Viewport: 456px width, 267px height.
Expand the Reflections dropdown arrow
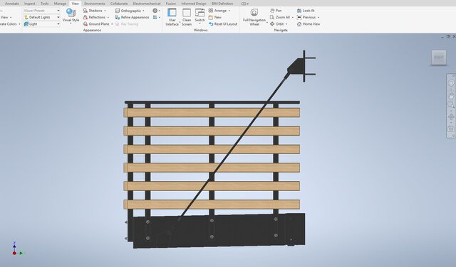[x=108, y=17]
